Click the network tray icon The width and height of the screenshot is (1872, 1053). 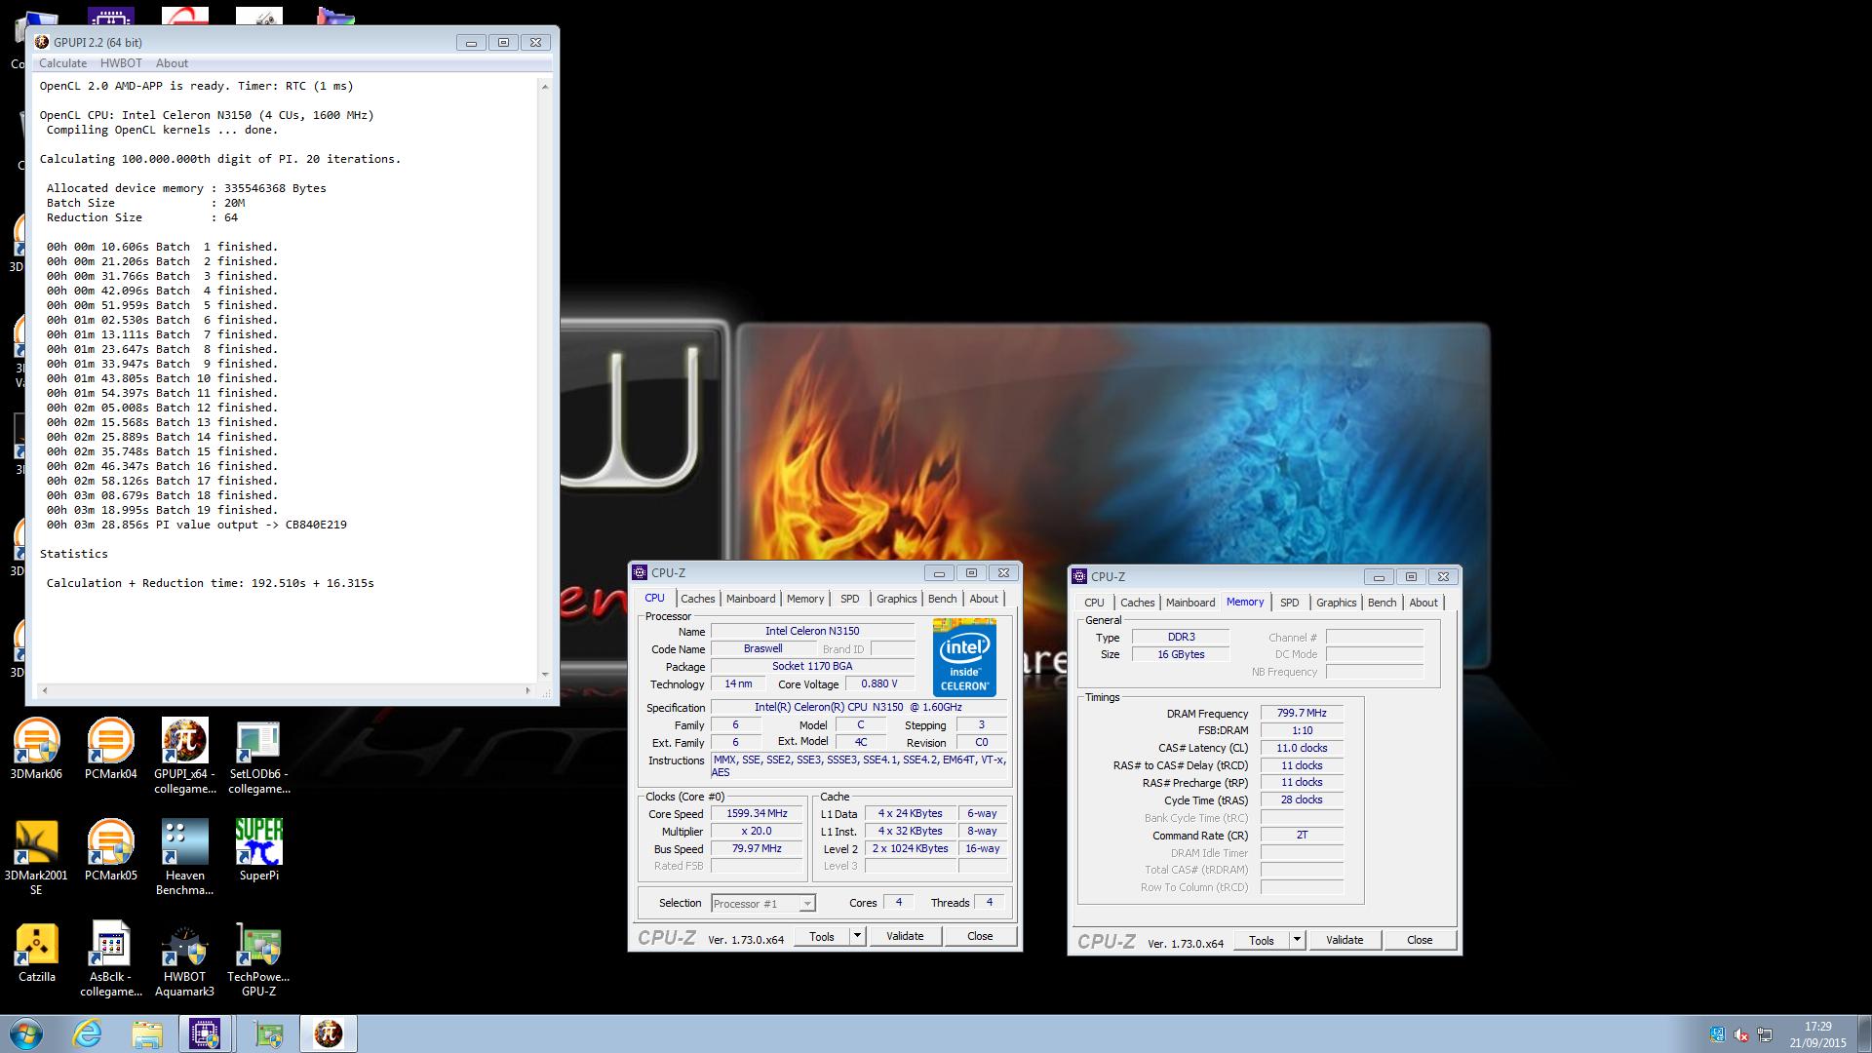point(1765,1034)
